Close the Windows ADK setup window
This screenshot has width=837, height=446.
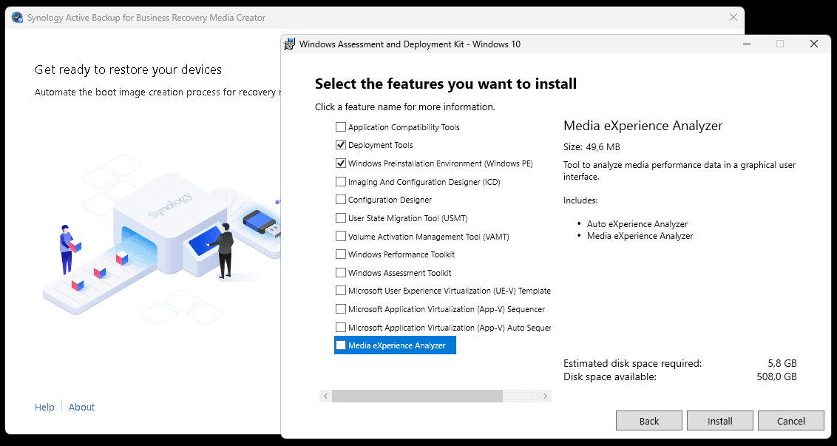(x=813, y=44)
